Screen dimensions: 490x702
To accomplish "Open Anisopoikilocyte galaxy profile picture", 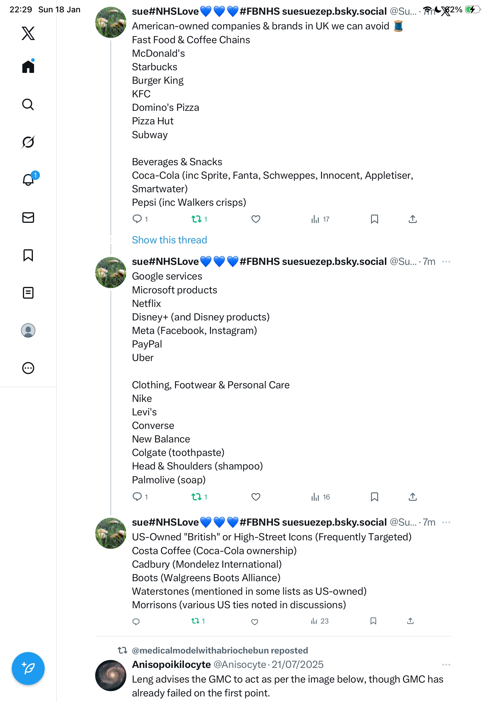I will (x=110, y=676).
